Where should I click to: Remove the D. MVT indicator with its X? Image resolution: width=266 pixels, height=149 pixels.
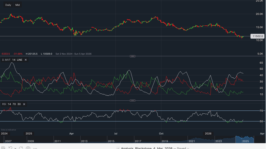pyautogui.click(x=26, y=60)
